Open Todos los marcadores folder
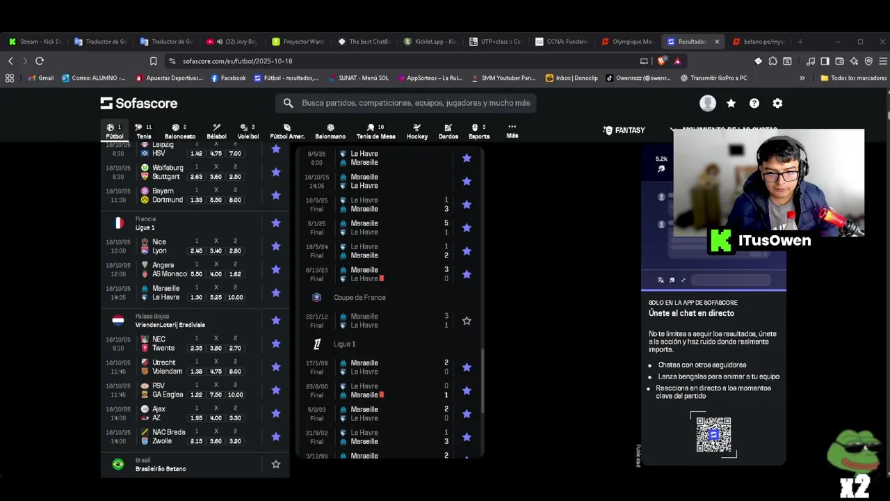This screenshot has height=501, width=890. (x=853, y=78)
